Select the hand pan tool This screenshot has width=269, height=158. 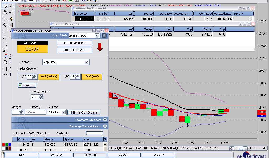(5, 12)
